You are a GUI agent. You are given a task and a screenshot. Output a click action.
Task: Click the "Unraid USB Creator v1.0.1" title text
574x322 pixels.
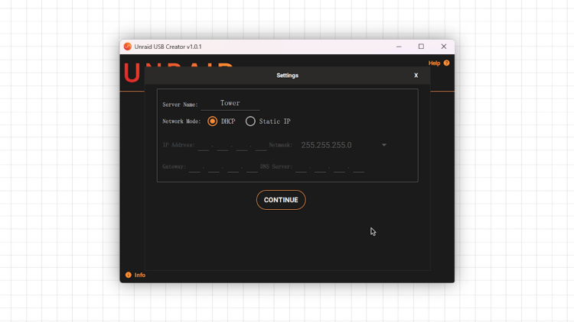(168, 47)
